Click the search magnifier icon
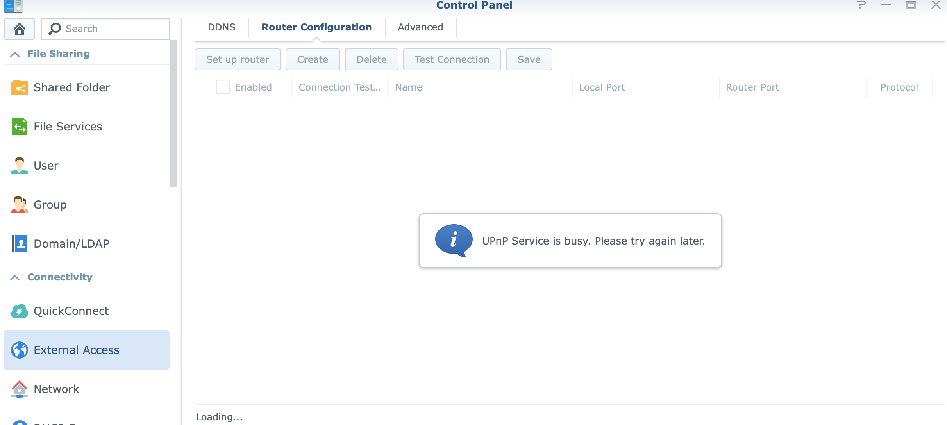This screenshot has height=425, width=947. coord(55,29)
